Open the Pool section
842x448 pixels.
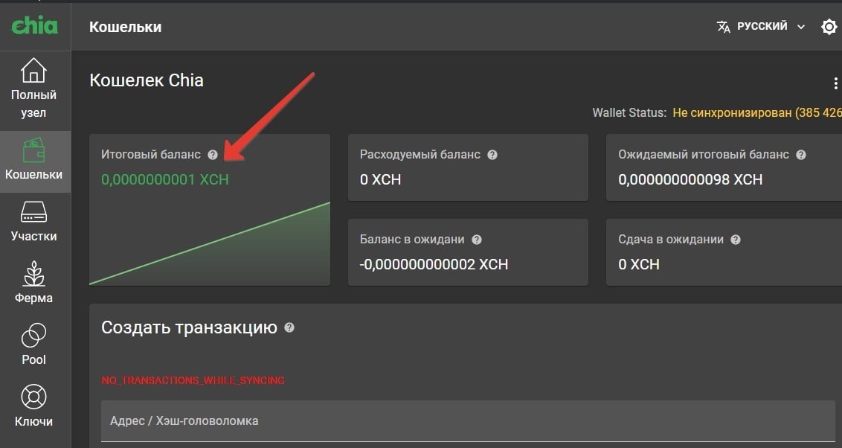[33, 345]
